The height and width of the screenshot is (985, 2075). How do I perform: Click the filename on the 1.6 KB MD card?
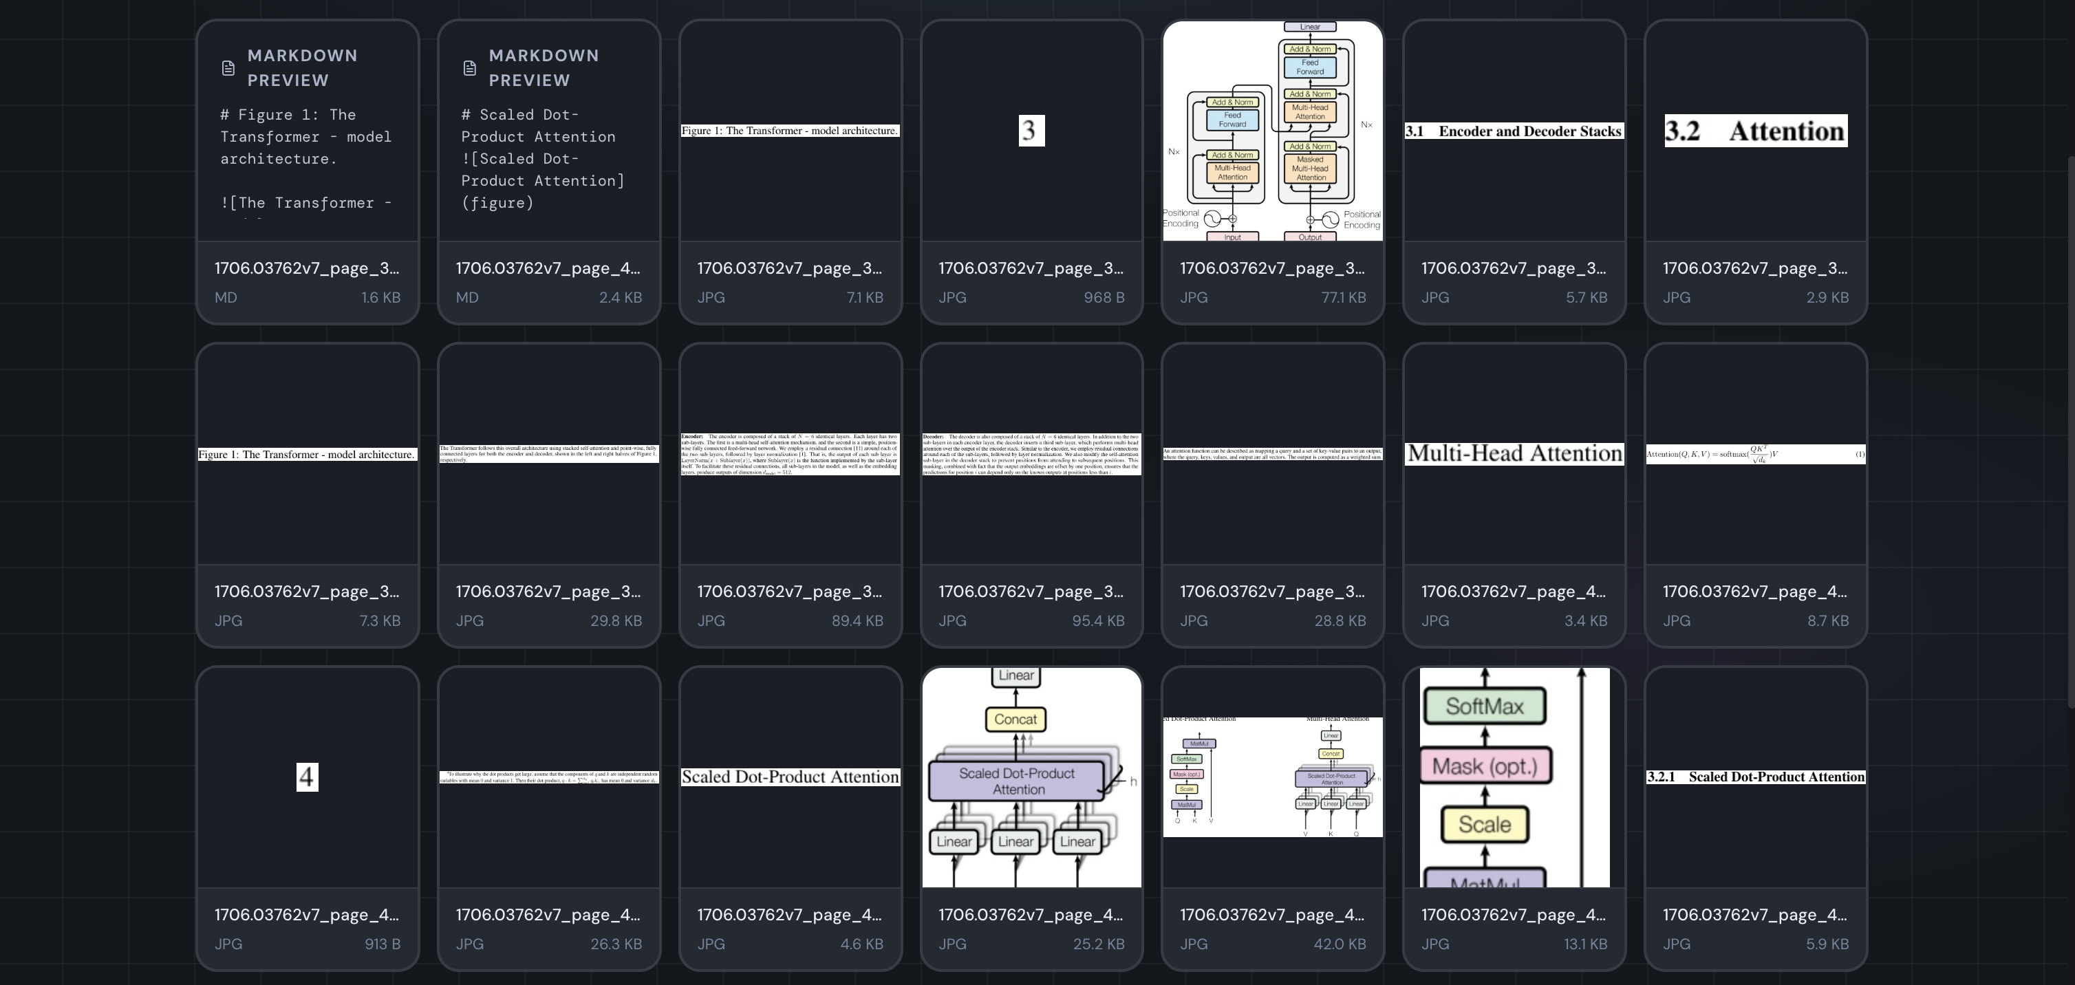[x=307, y=268]
